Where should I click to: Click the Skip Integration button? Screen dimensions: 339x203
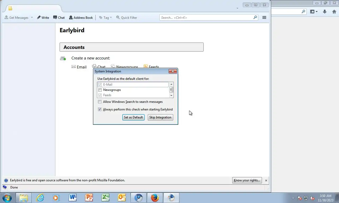pyautogui.click(x=160, y=117)
